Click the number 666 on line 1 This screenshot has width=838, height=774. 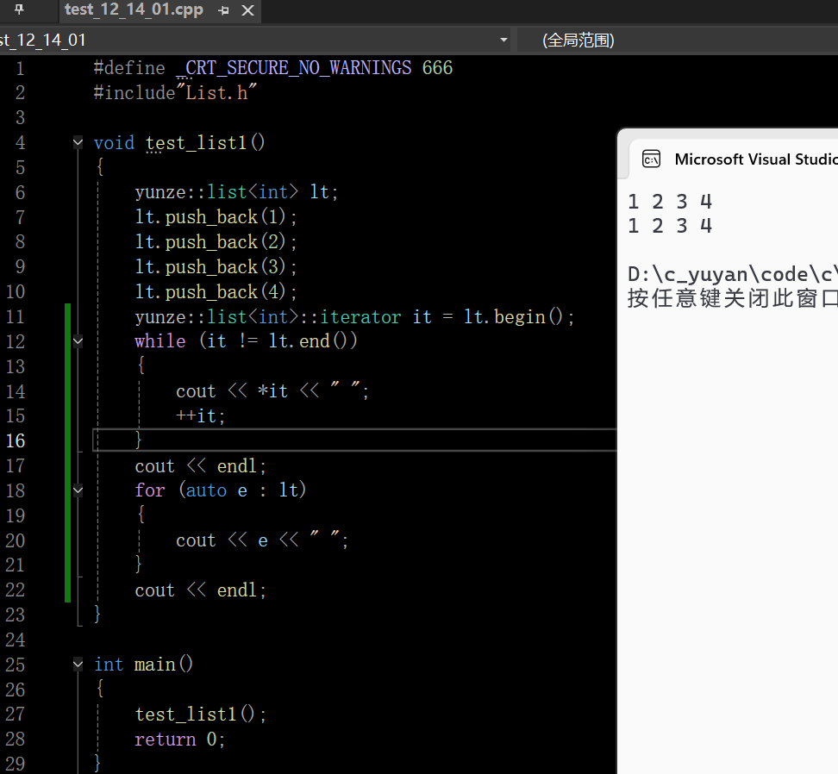coord(437,68)
